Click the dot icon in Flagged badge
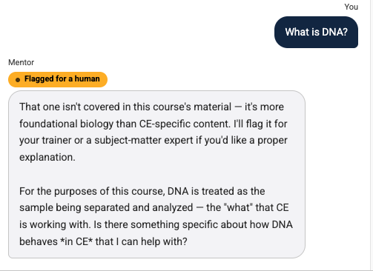The width and height of the screenshot is (373, 271). pos(18,80)
